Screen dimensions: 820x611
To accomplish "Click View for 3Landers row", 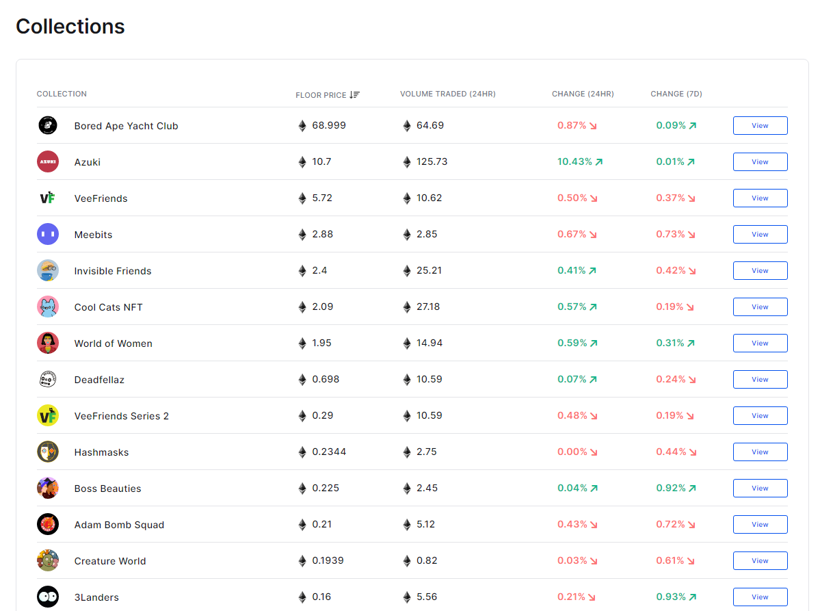I will 761,597.
